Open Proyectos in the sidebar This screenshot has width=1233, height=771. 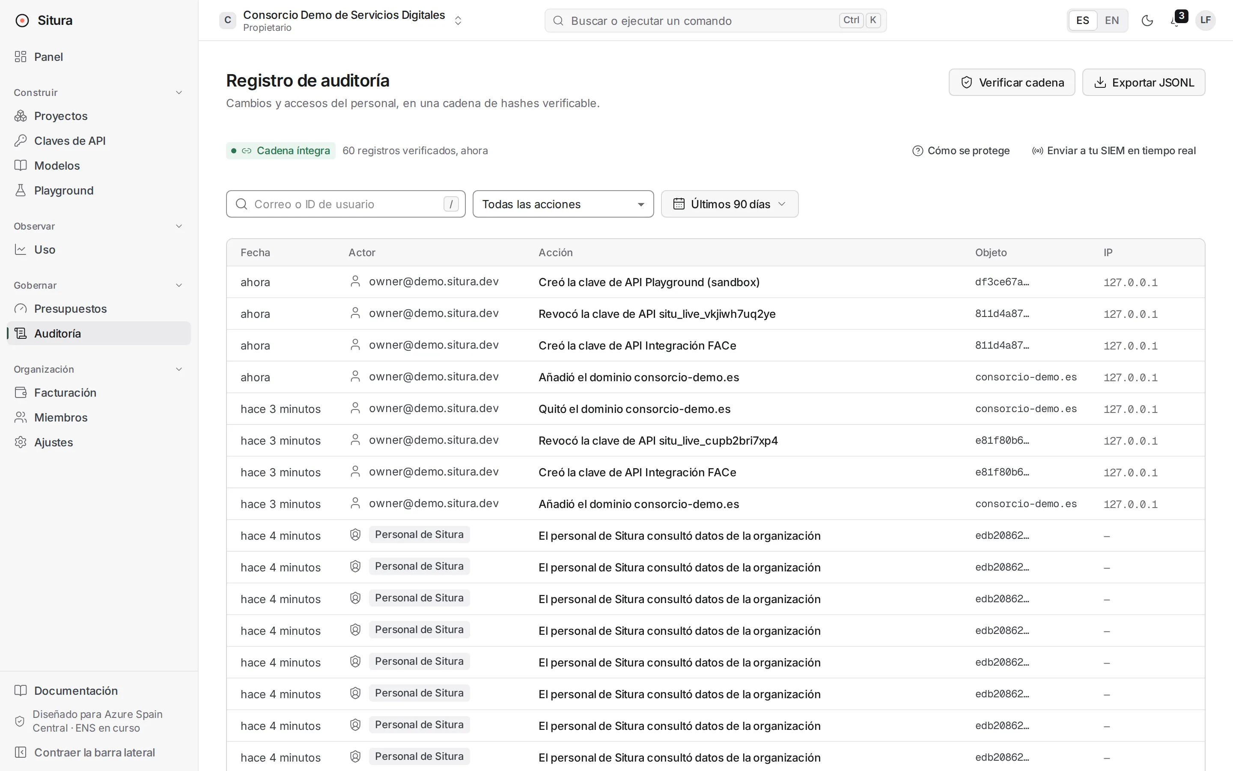(x=99, y=116)
